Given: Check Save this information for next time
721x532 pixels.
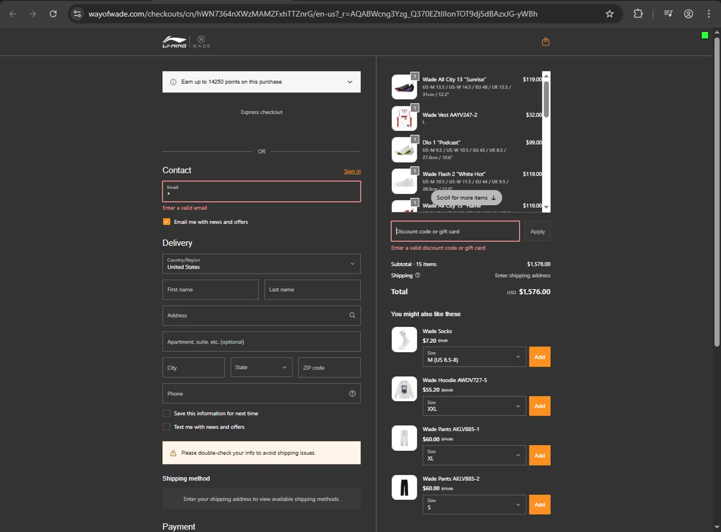Looking at the screenshot, I should [x=167, y=413].
